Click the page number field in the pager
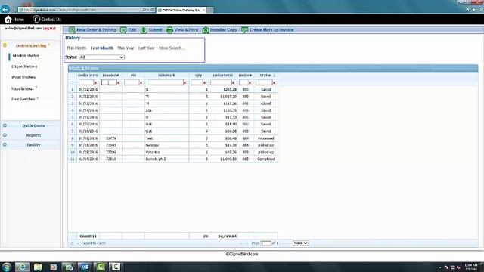The image size is (484, 272). point(265,243)
